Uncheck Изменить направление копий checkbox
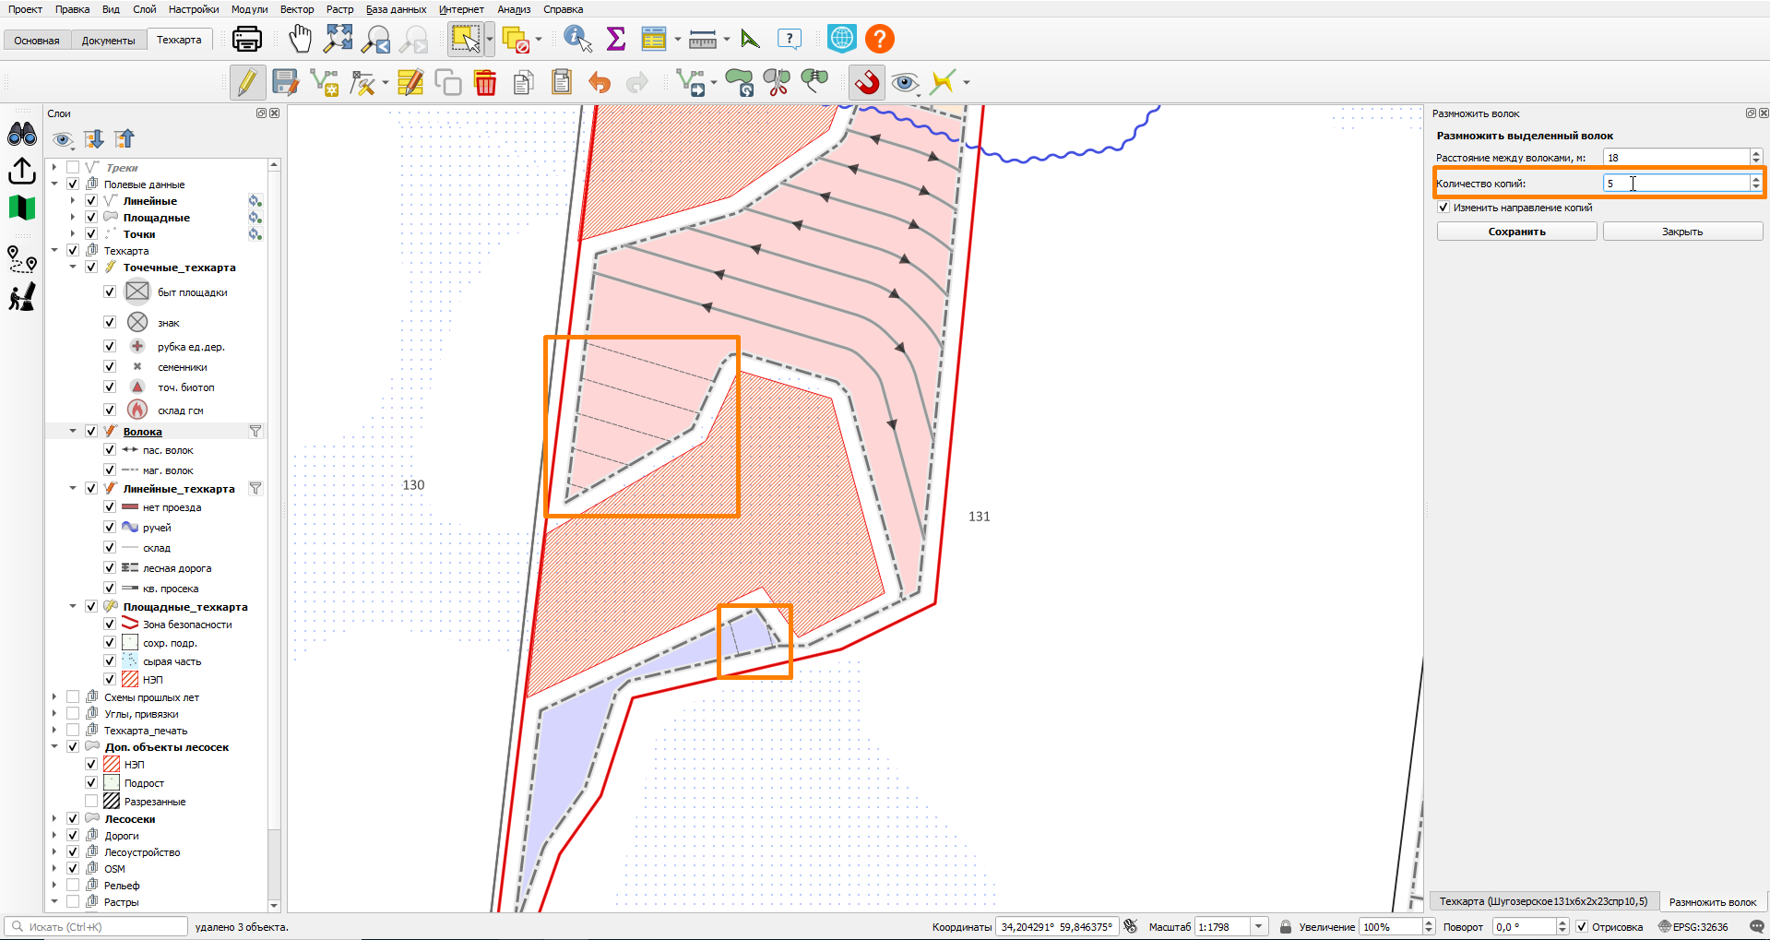The width and height of the screenshot is (1770, 940). [x=1443, y=208]
